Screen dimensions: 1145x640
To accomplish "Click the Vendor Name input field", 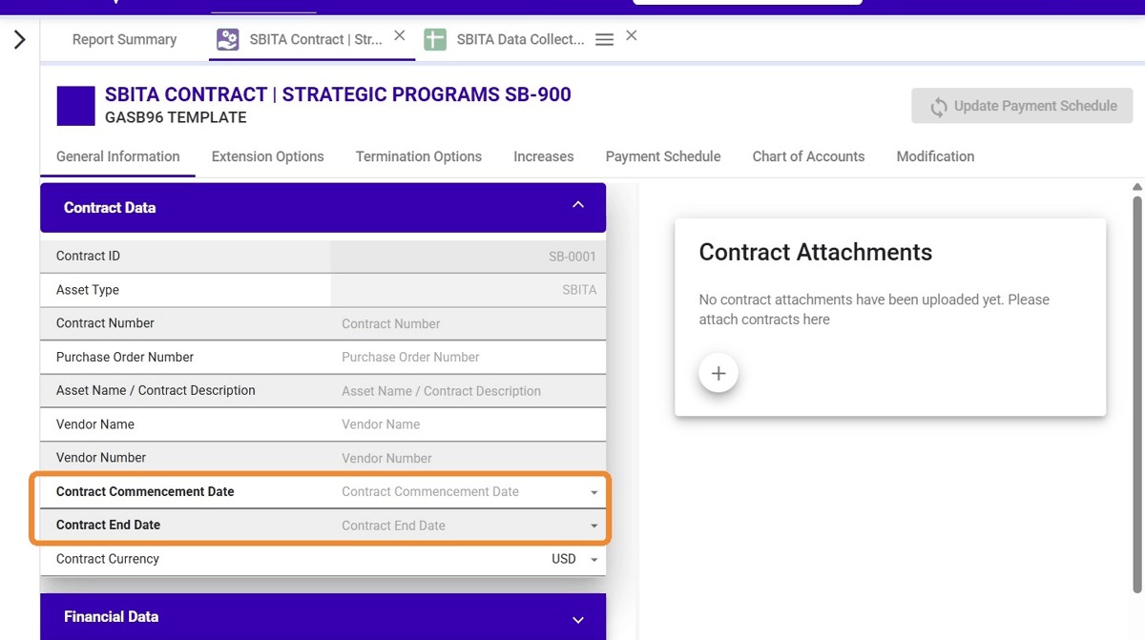I will [468, 424].
